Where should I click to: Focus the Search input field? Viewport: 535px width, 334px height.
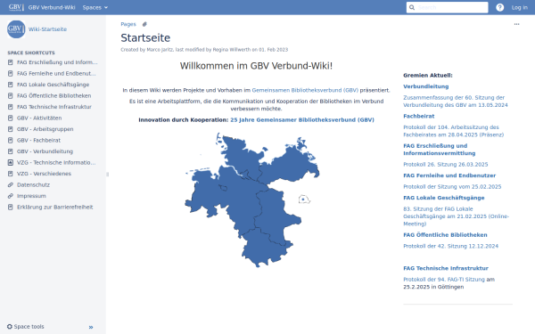447,7
